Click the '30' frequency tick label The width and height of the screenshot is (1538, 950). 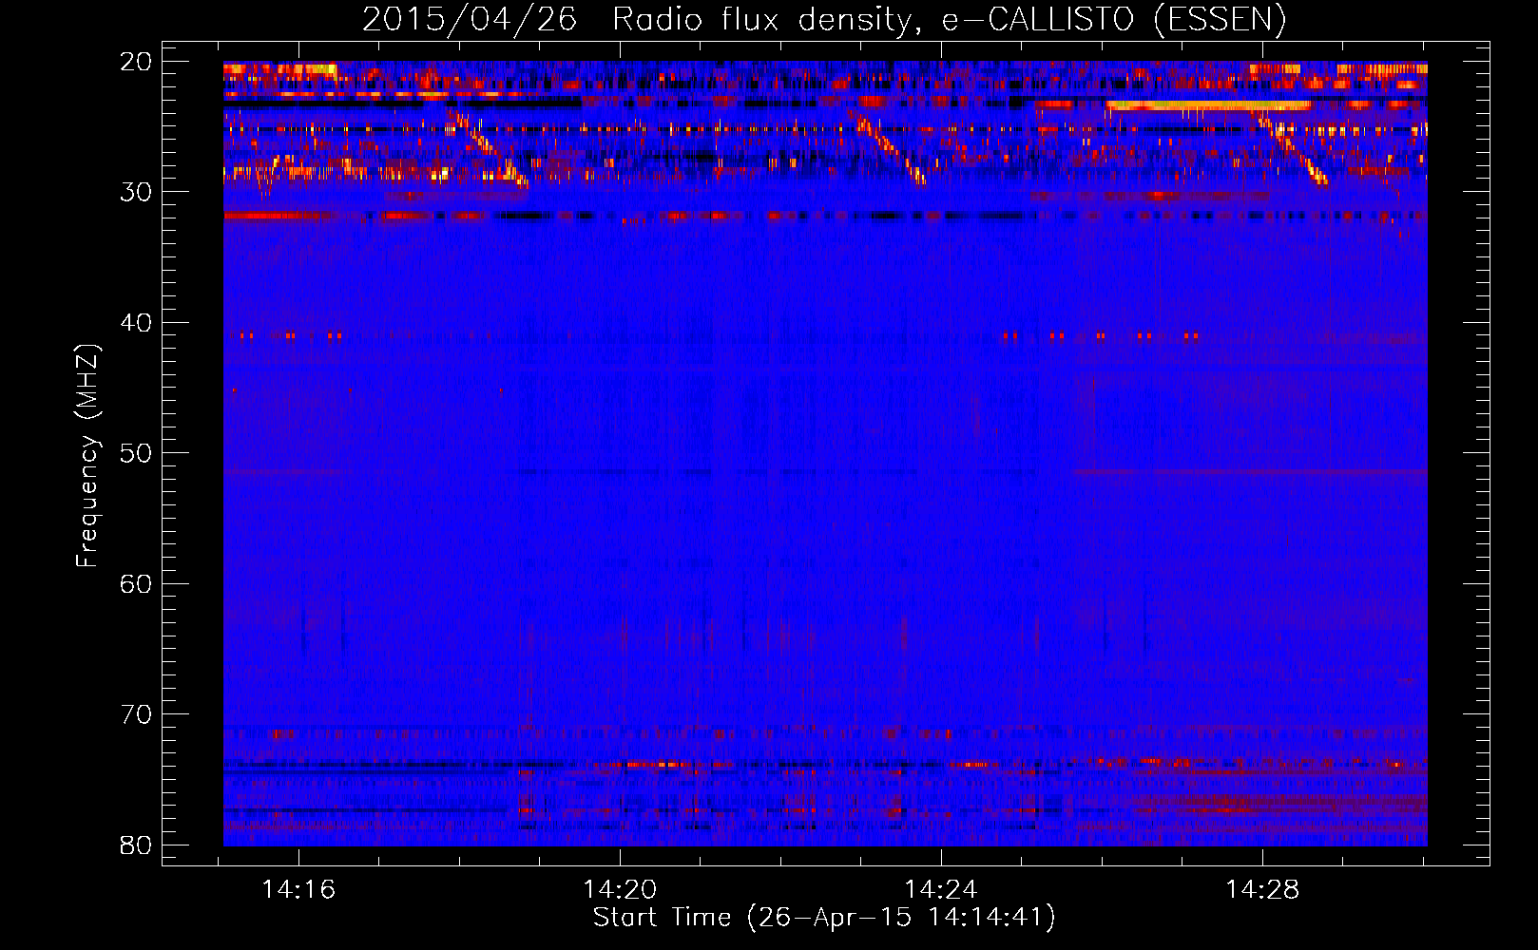click(x=136, y=191)
